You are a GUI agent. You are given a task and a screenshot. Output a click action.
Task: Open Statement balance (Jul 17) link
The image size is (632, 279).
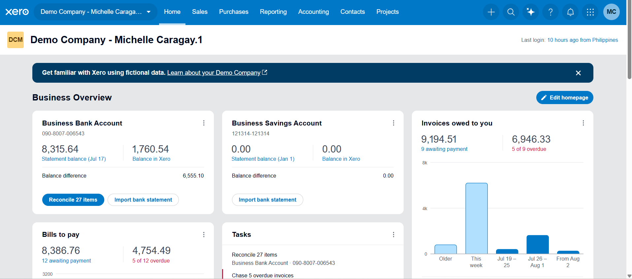[x=74, y=159]
